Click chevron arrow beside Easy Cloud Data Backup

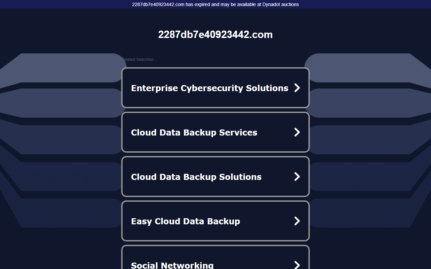point(297,221)
